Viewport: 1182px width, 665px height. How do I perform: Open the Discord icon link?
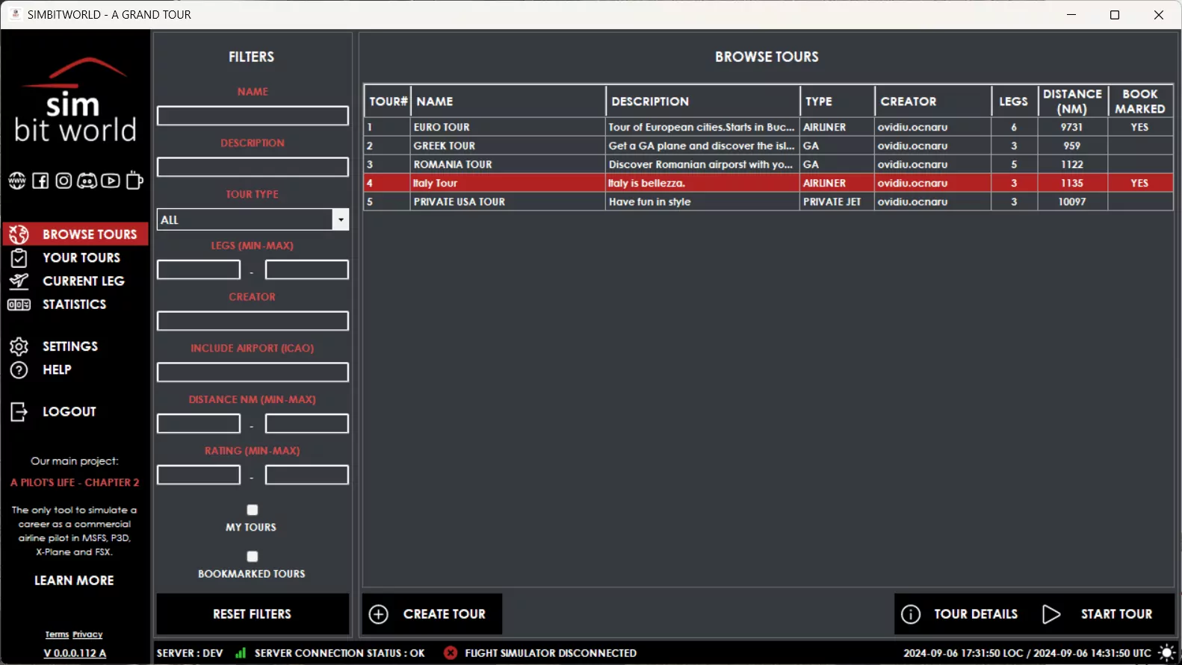(87, 181)
